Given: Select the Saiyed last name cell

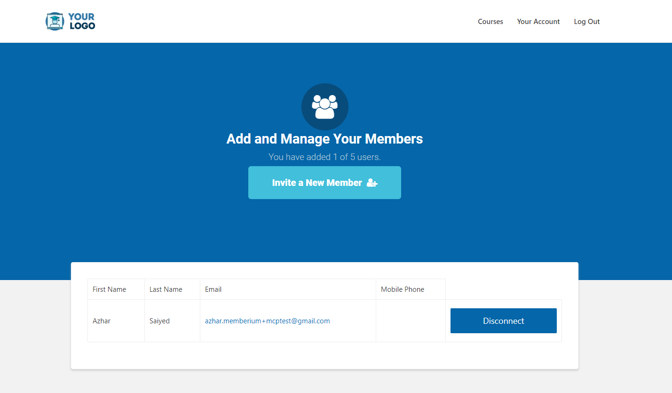Looking at the screenshot, I should coord(173,321).
